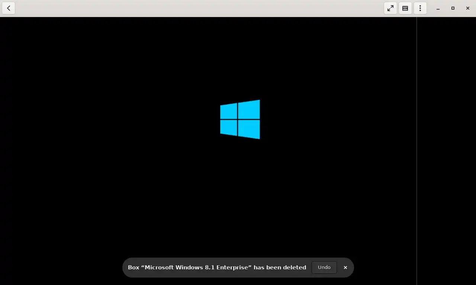The height and width of the screenshot is (285, 476).
Task: Click the Windows logo in the VM display
Action: (240, 119)
